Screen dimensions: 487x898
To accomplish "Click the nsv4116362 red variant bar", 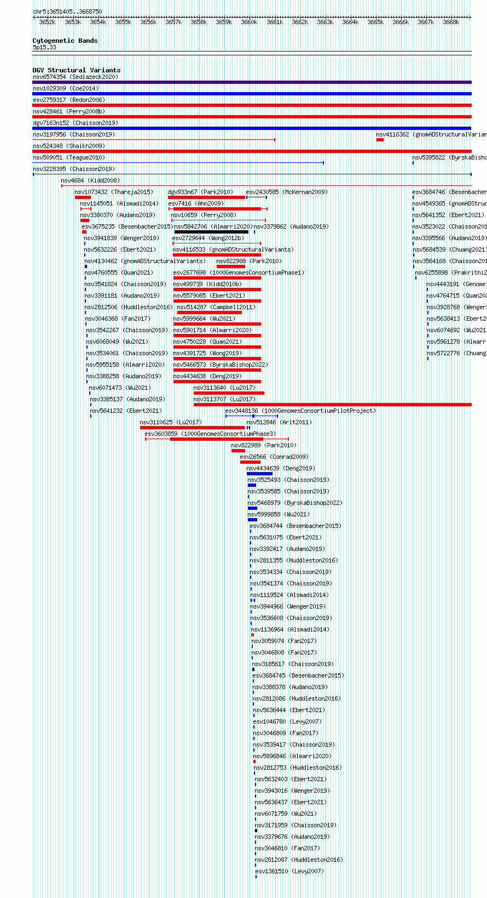I will tap(380, 140).
